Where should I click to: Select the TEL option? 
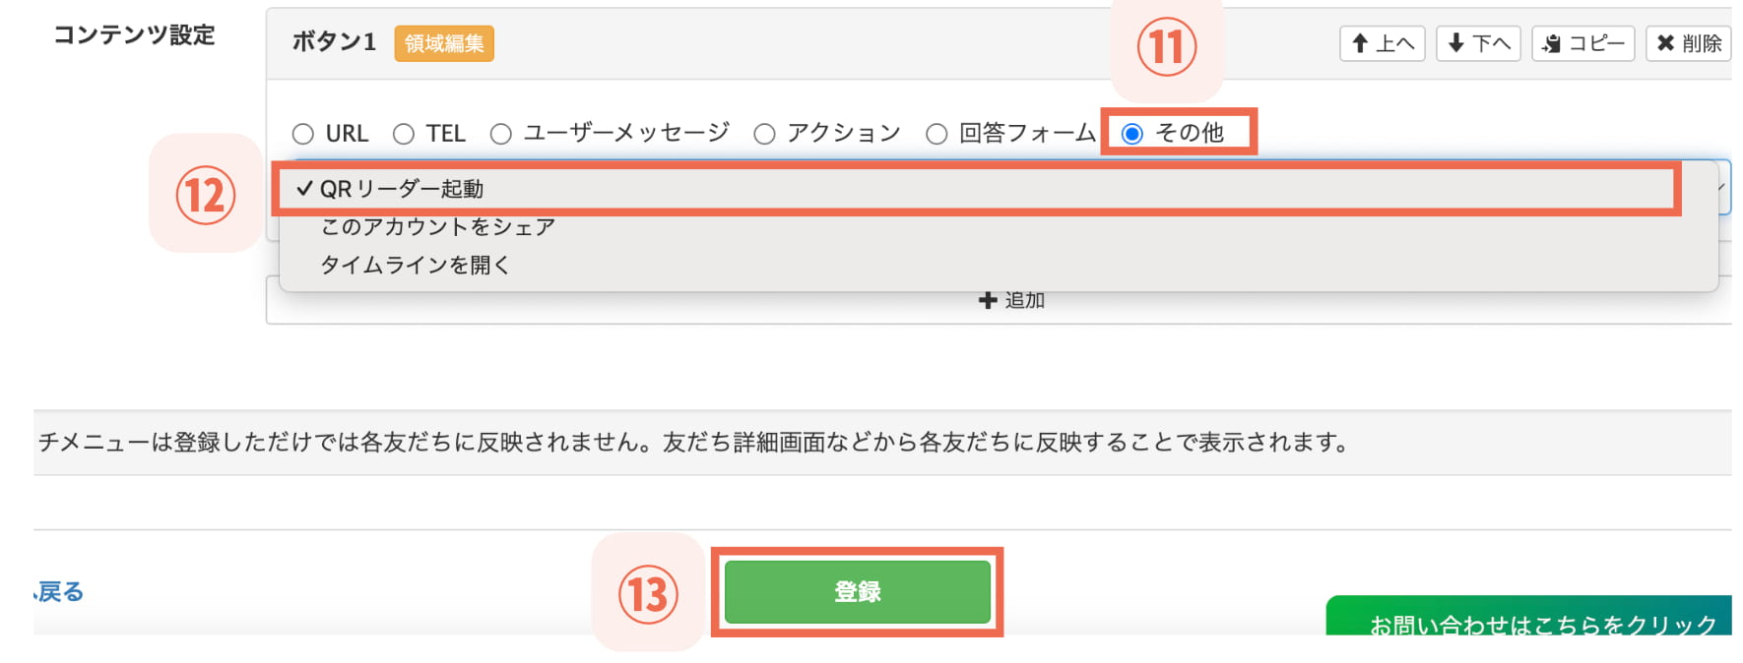pos(402,133)
